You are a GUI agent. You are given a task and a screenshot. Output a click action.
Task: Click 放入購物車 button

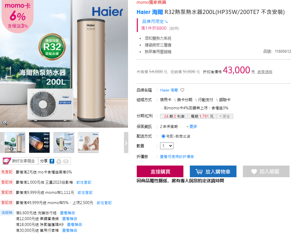[213, 171]
